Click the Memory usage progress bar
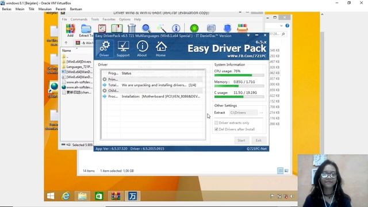 pyautogui.click(x=239, y=86)
